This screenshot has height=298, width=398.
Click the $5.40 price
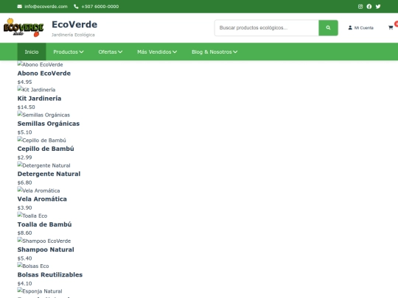tap(24, 258)
